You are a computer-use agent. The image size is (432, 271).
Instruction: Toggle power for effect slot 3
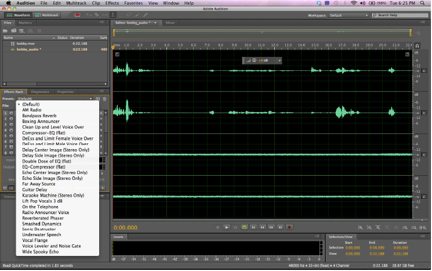pos(11,124)
